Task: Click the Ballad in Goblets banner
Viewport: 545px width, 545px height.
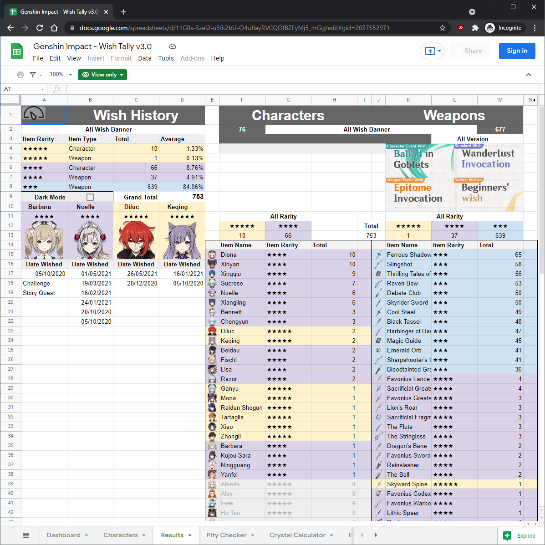Action: tap(419, 161)
